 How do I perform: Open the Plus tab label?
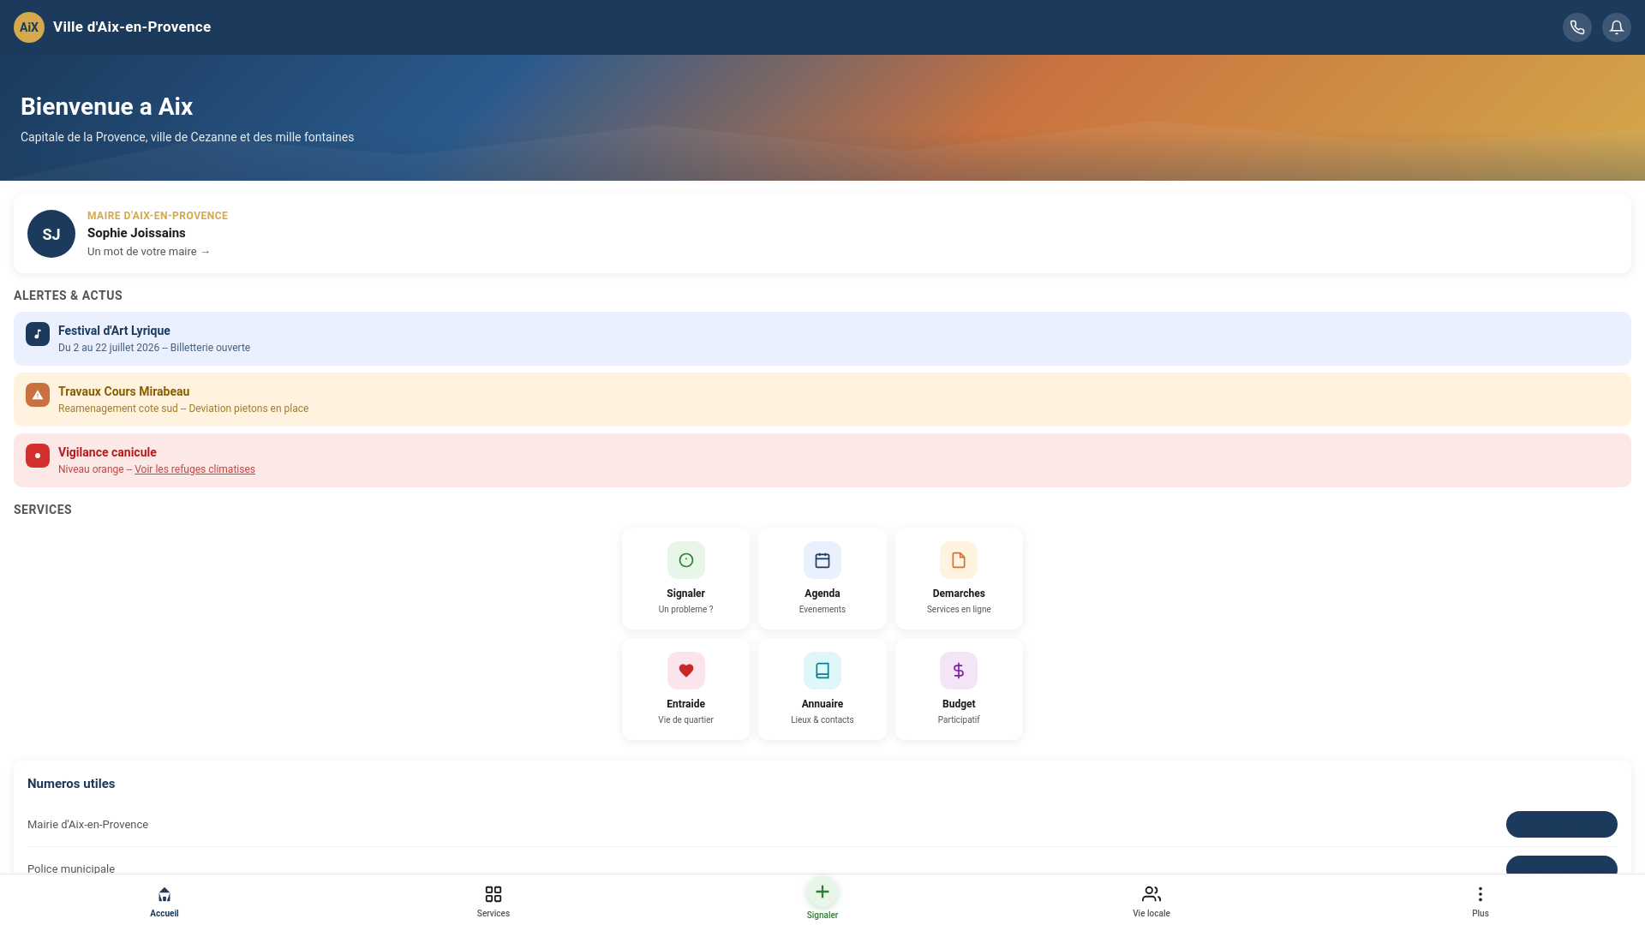[1480, 914]
